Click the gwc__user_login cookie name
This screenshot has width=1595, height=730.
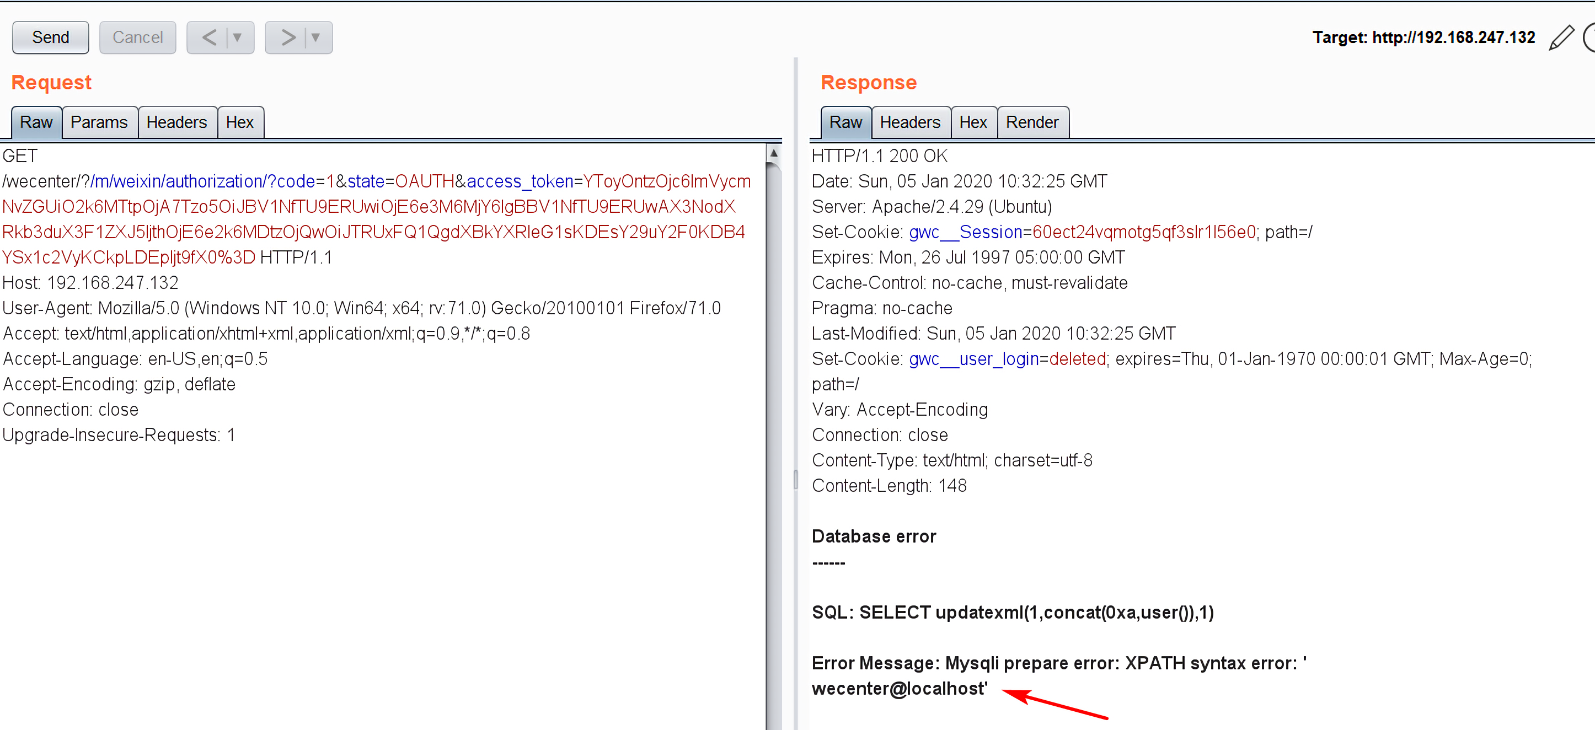tap(973, 359)
